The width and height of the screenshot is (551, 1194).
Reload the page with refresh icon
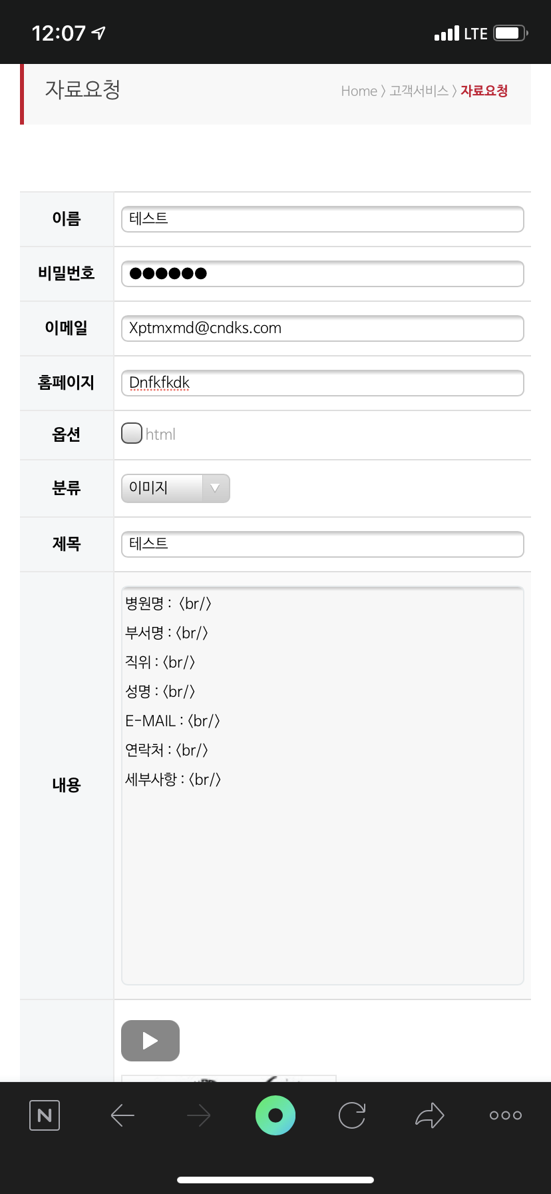click(352, 1115)
